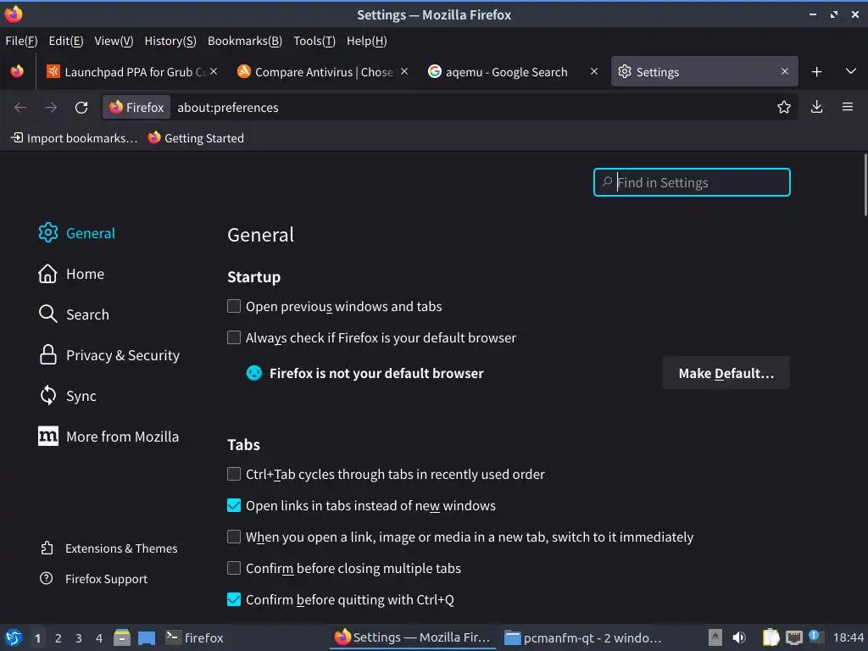Open the clipboard manager tray icon
868x651 pixels.
tap(771, 637)
